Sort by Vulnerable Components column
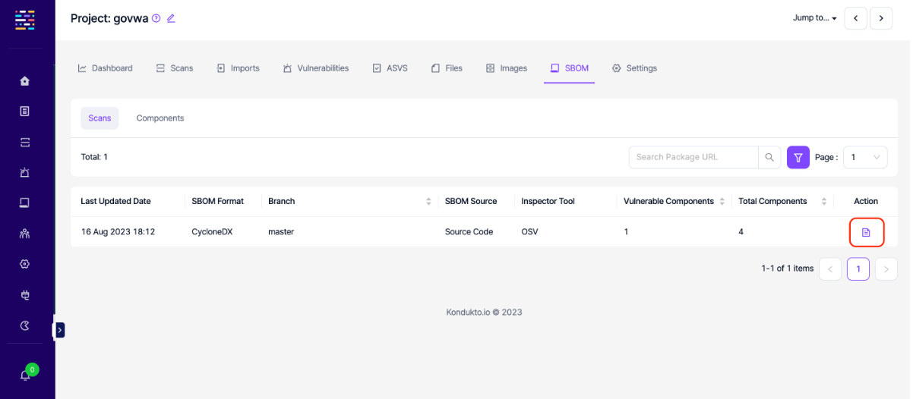 (722, 201)
